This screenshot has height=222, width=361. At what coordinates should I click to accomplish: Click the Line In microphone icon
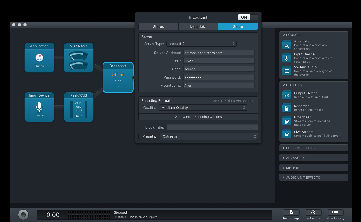[x=39, y=107]
